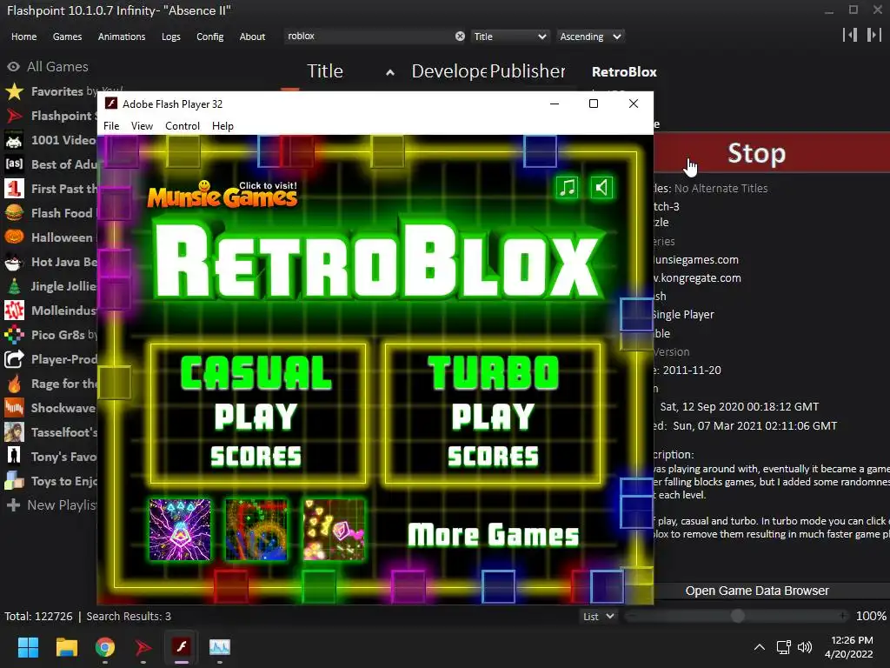Open the Player-Produced playlist icon
The height and width of the screenshot is (668, 890).
pyautogui.click(x=14, y=359)
